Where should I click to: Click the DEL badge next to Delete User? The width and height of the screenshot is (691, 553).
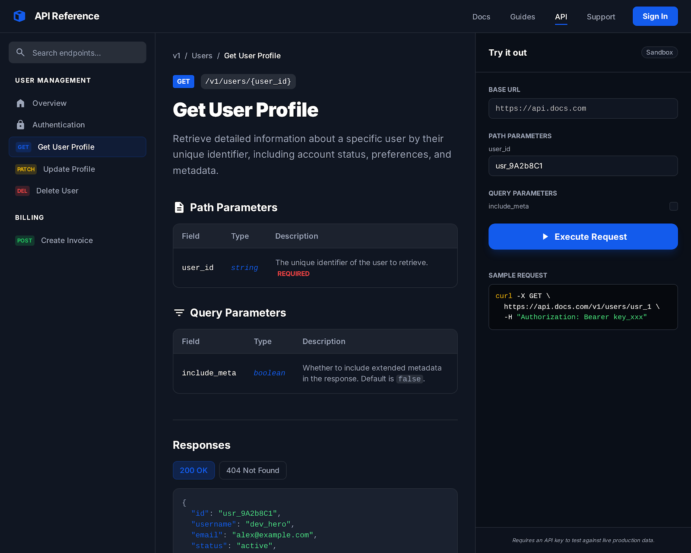pos(22,191)
